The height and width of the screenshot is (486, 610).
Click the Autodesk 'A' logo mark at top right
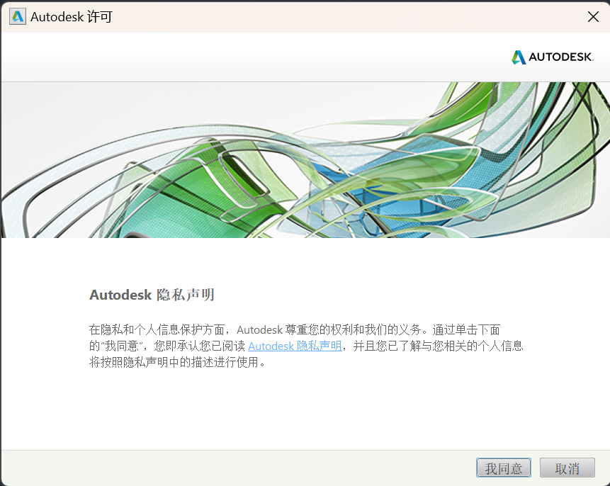pyautogui.click(x=519, y=57)
